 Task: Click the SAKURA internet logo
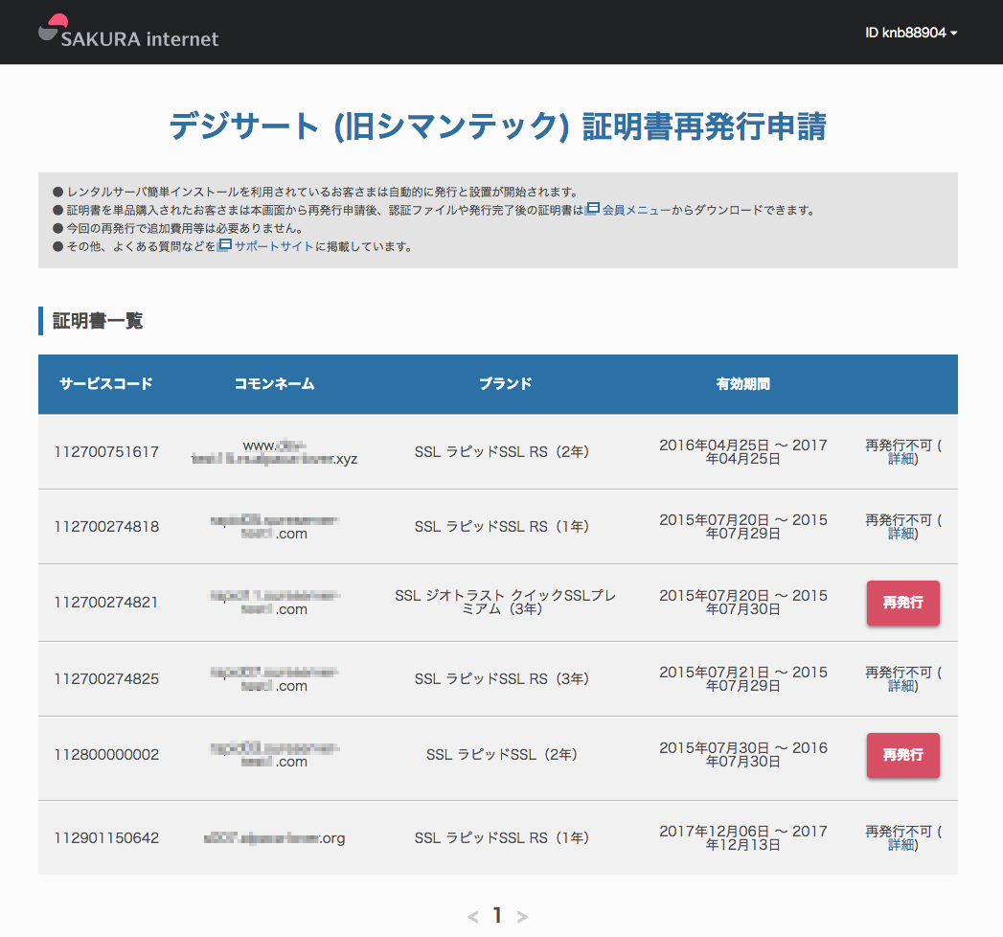pos(128,32)
